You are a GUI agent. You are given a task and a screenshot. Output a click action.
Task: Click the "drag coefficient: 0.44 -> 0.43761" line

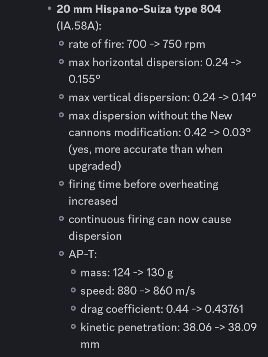click(162, 309)
